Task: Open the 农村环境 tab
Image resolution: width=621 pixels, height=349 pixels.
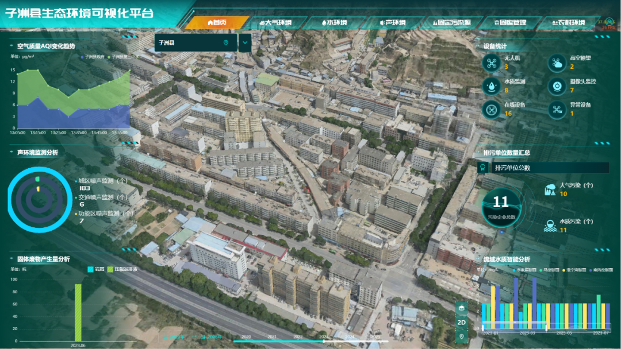Action: point(568,23)
